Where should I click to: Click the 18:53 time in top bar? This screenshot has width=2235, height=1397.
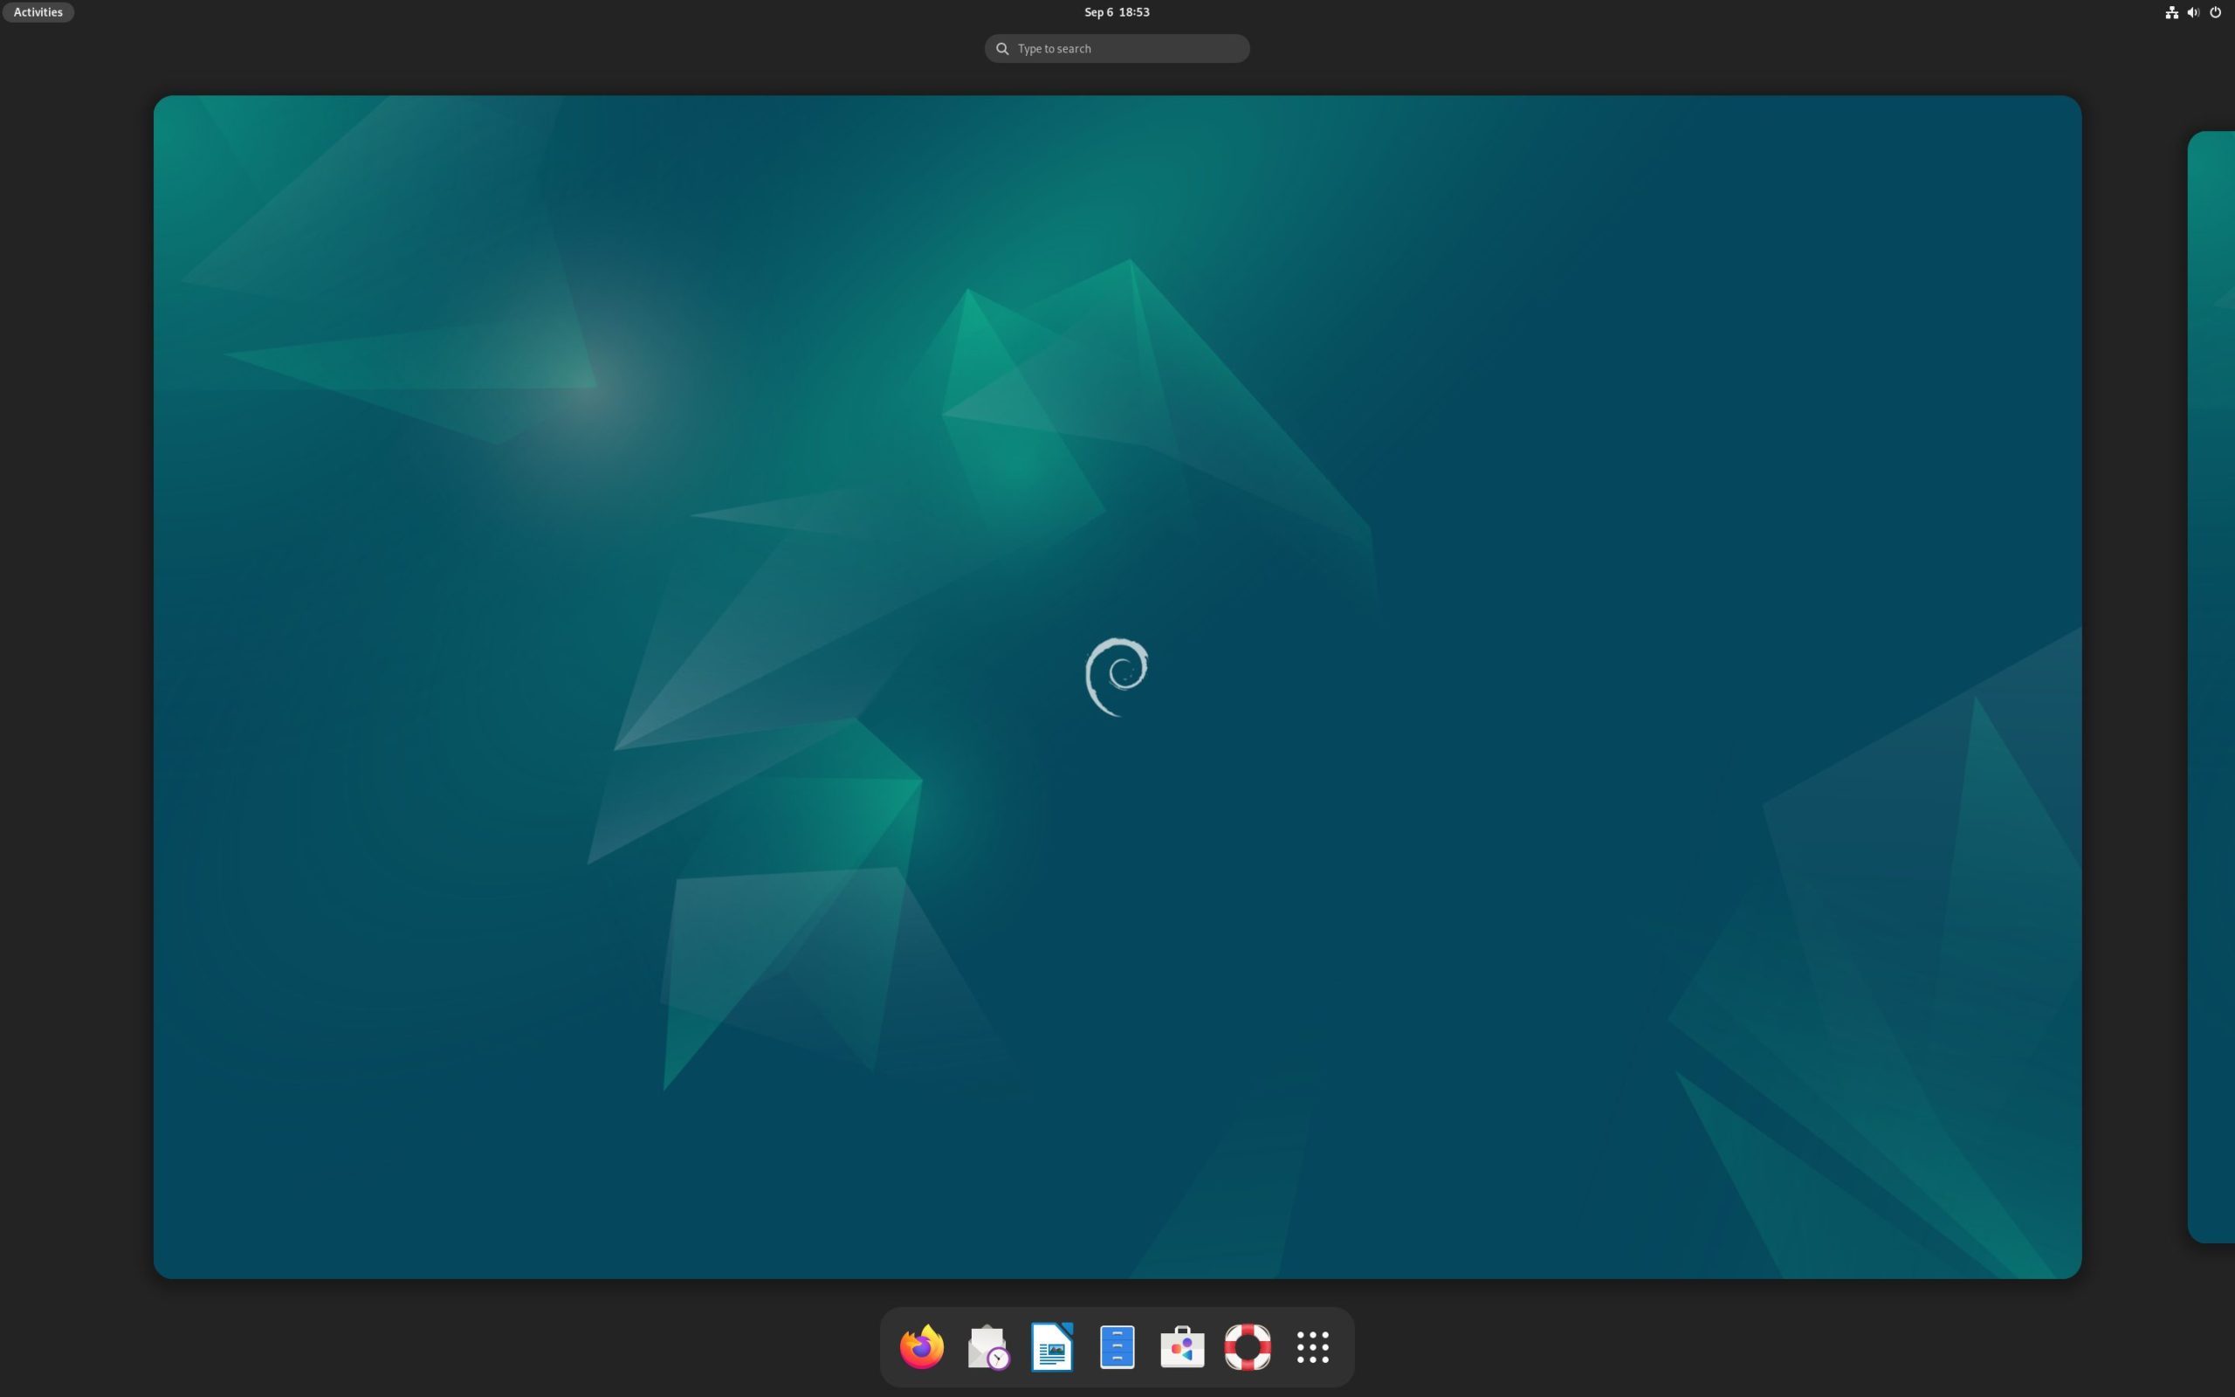tap(1134, 12)
